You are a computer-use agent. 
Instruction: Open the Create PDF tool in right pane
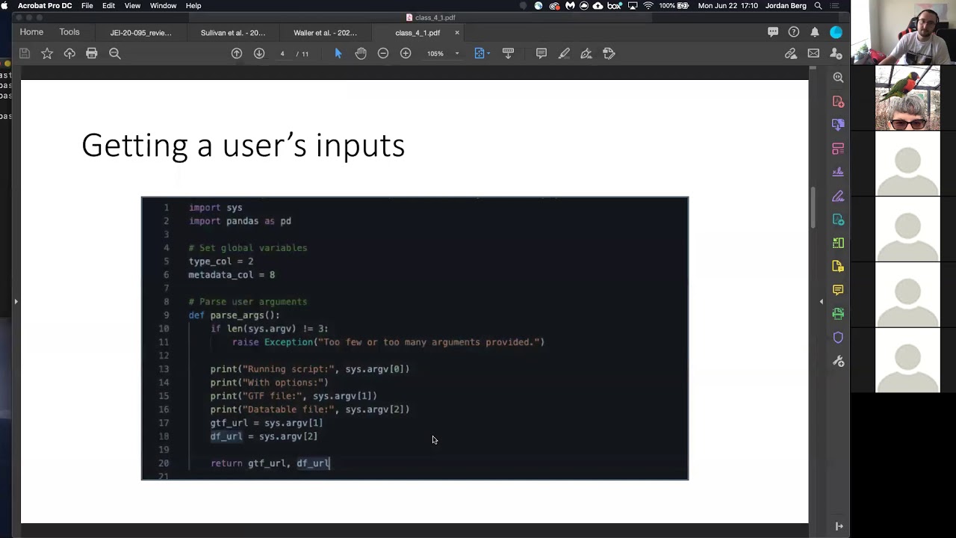pyautogui.click(x=838, y=101)
